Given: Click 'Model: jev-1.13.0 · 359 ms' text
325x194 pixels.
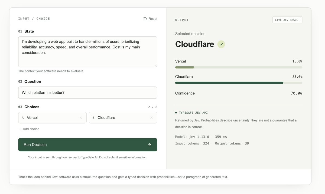Looking at the screenshot, I should click(x=201, y=137).
